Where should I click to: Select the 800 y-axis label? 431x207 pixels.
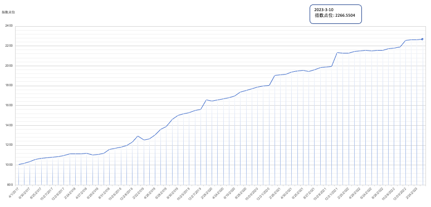(x=10, y=185)
